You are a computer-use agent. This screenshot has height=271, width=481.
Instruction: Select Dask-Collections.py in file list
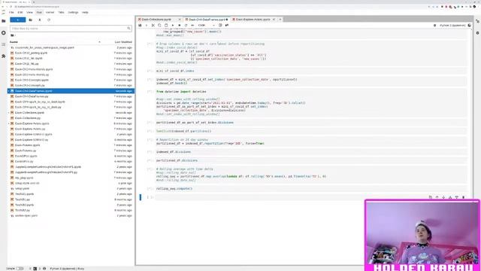coord(71,118)
